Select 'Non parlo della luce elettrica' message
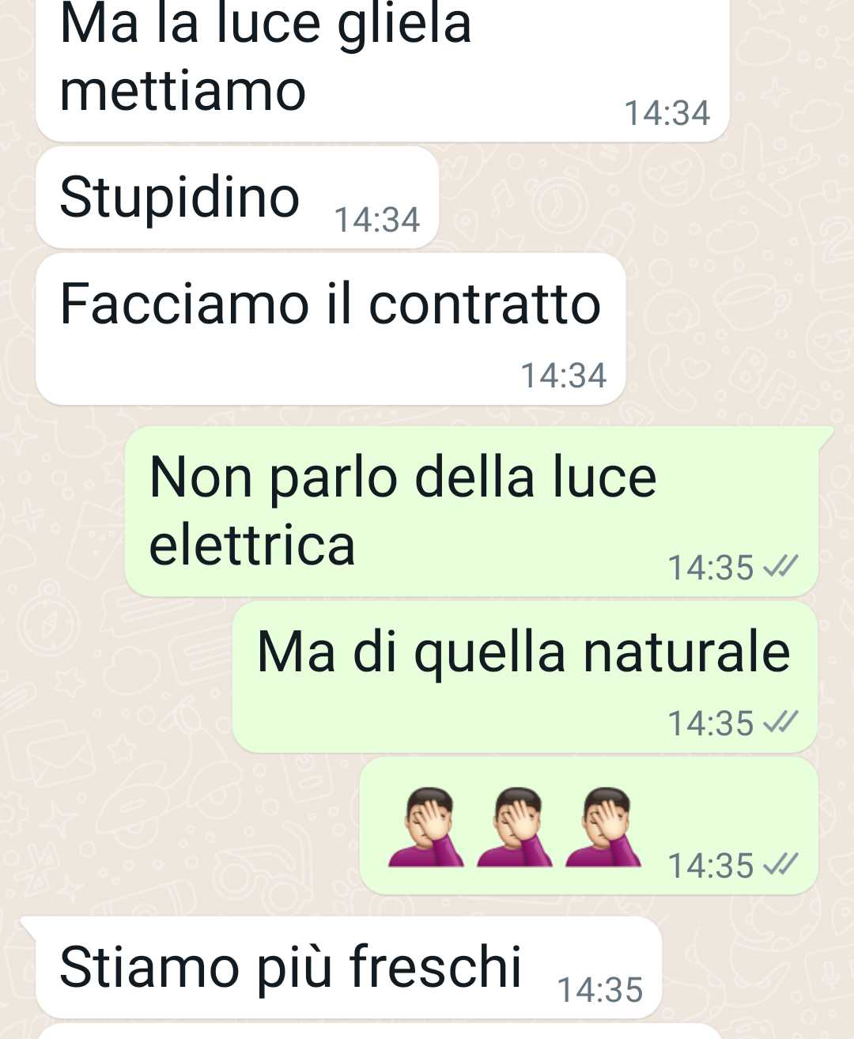 point(471,511)
